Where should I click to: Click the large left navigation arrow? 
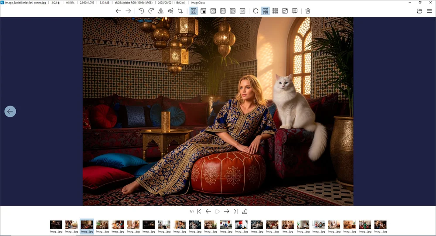click(10, 112)
